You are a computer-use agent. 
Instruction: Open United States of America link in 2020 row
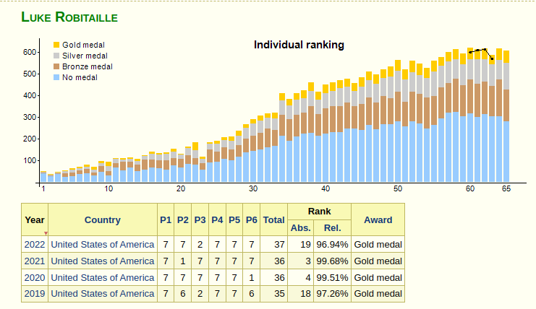(103, 278)
